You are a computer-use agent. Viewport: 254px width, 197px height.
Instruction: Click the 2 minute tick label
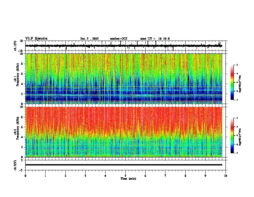pyautogui.click(x=65, y=176)
